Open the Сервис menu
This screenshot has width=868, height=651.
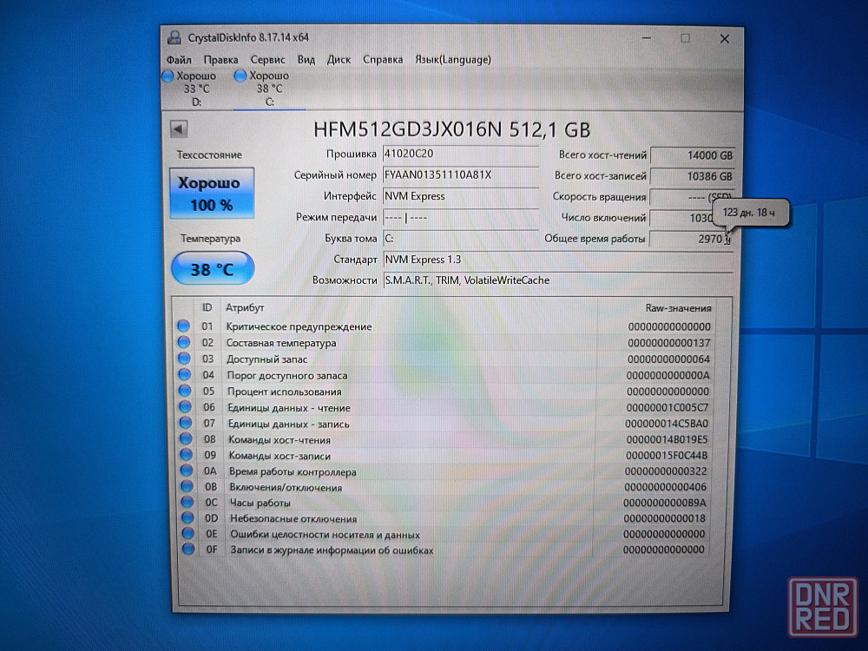[x=267, y=60]
